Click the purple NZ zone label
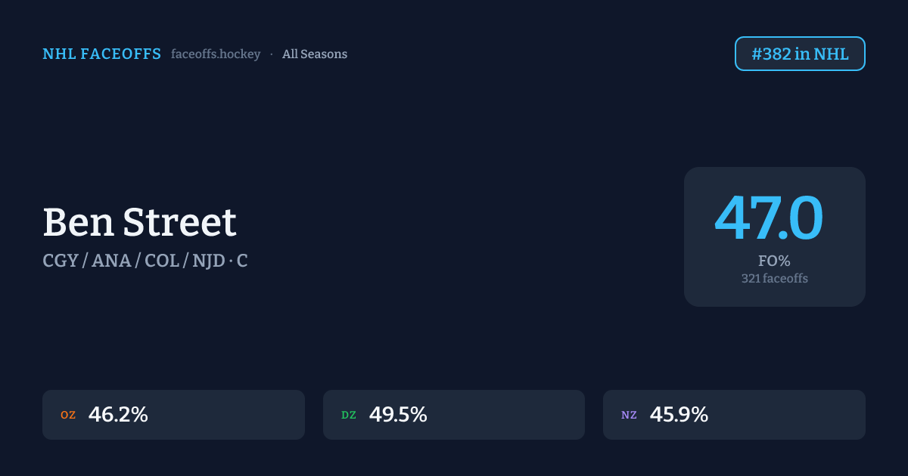The image size is (908, 476). 629,415
